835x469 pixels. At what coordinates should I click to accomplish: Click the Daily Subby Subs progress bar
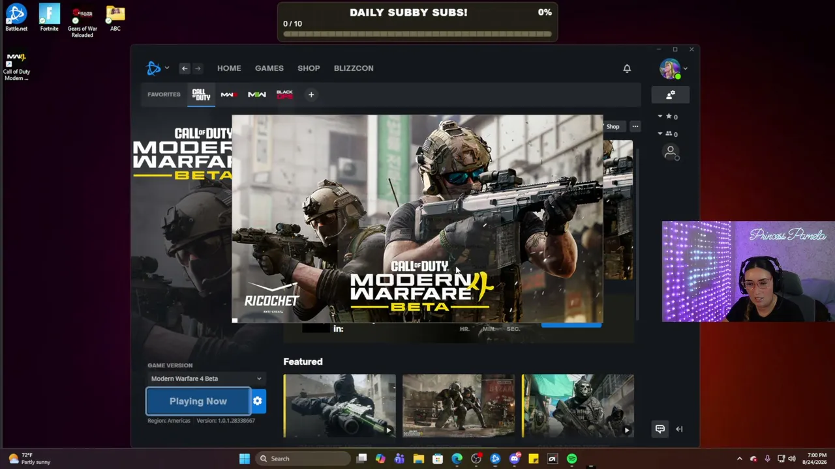tap(417, 34)
